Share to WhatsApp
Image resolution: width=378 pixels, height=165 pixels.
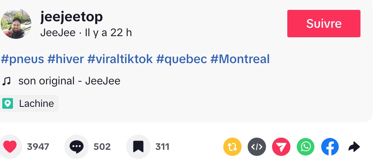pos(306,147)
